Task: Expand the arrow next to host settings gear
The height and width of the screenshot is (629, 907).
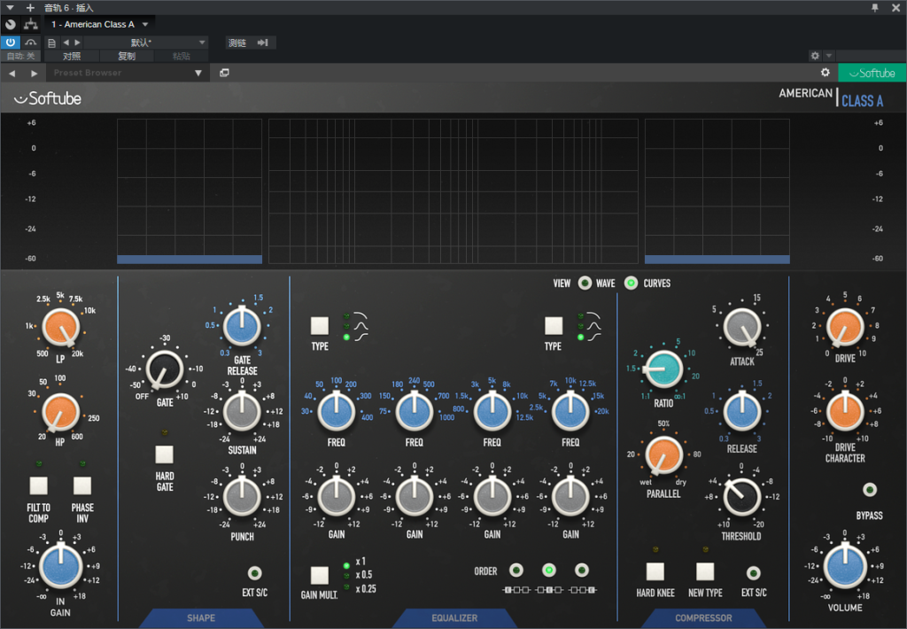Action: click(829, 56)
